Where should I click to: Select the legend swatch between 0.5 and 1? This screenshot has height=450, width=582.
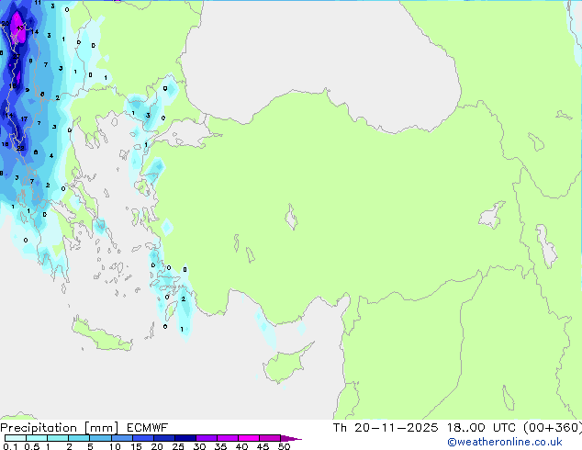tap(37, 438)
